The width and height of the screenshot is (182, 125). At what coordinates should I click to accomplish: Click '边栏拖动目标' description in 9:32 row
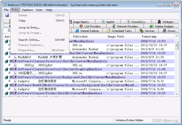[47, 81]
